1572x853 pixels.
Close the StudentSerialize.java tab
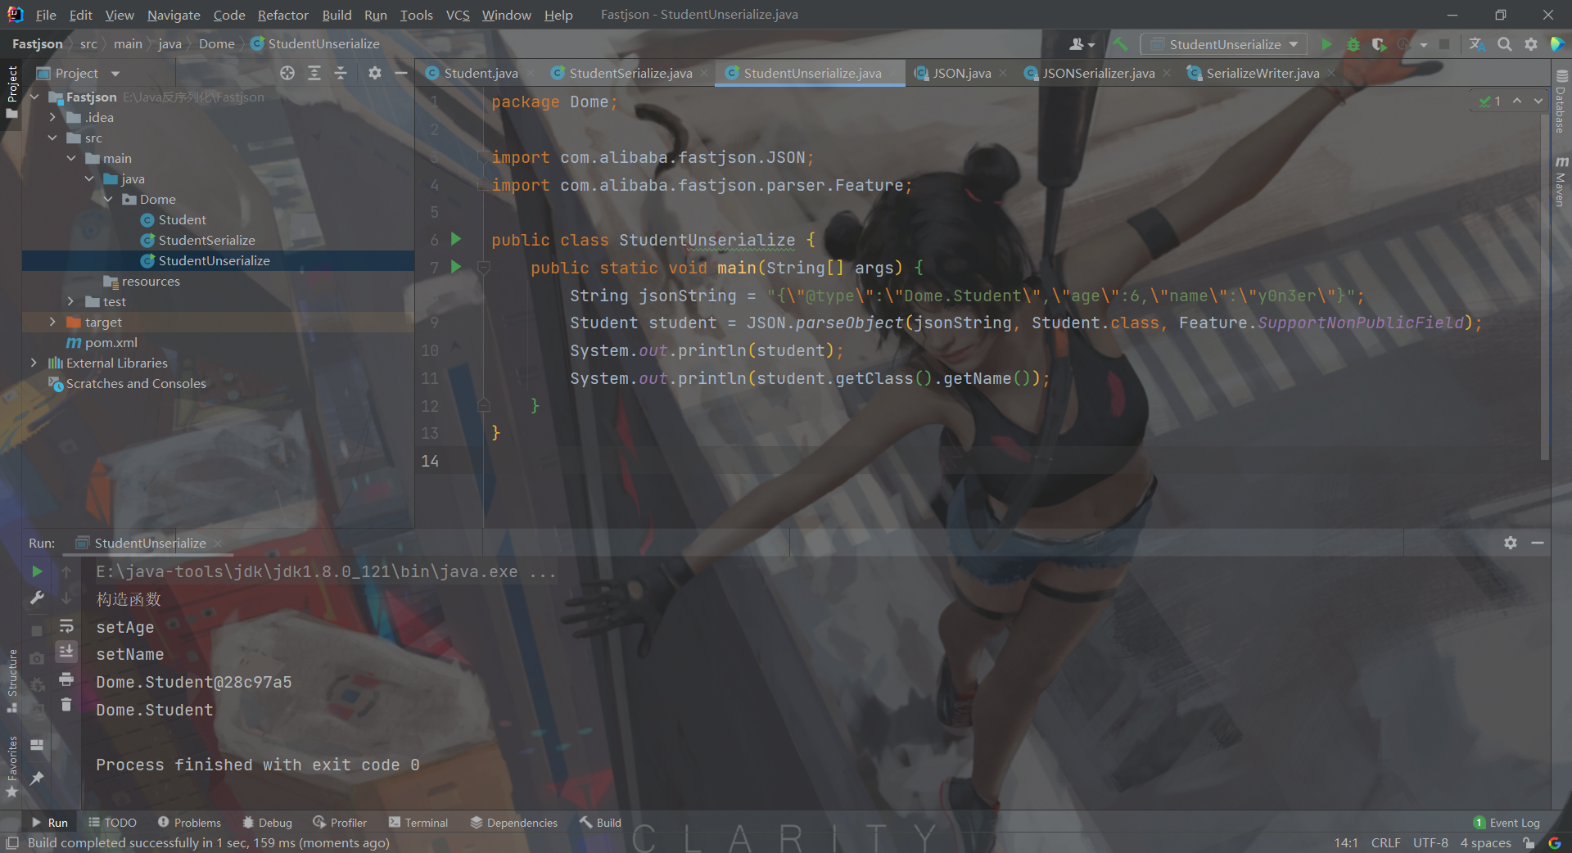[704, 73]
